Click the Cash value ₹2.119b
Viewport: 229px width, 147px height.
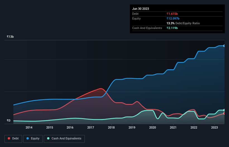[x=172, y=28]
